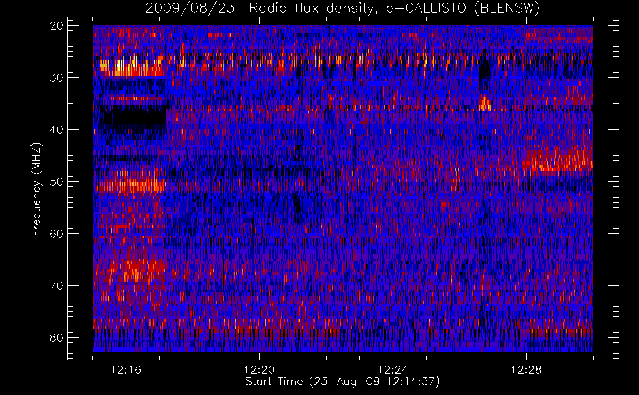Click the 40 MHz frequency tick label

[x=57, y=130]
